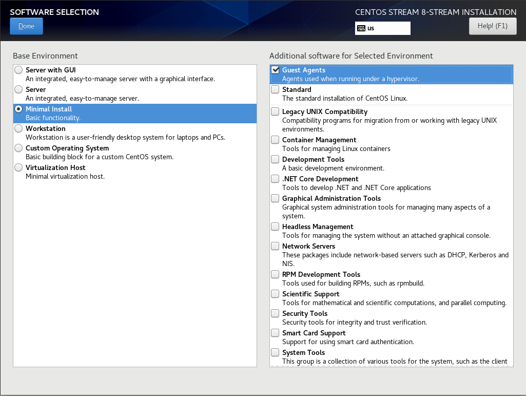526x396 pixels.
Task: Click the 'Server with GUI' label text
Action: tap(51, 70)
